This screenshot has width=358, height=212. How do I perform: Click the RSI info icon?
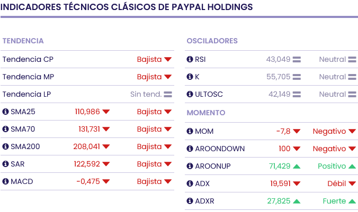(x=190, y=59)
